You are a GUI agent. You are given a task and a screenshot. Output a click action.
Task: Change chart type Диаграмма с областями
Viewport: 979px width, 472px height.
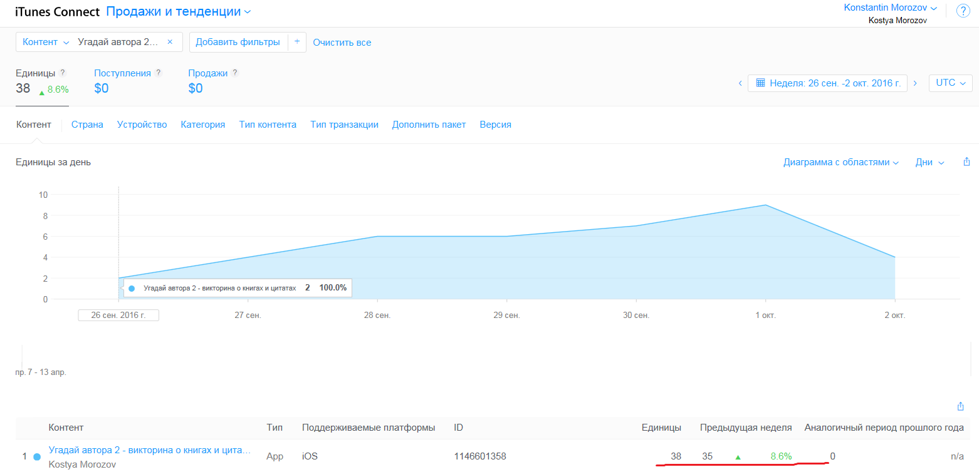841,162
